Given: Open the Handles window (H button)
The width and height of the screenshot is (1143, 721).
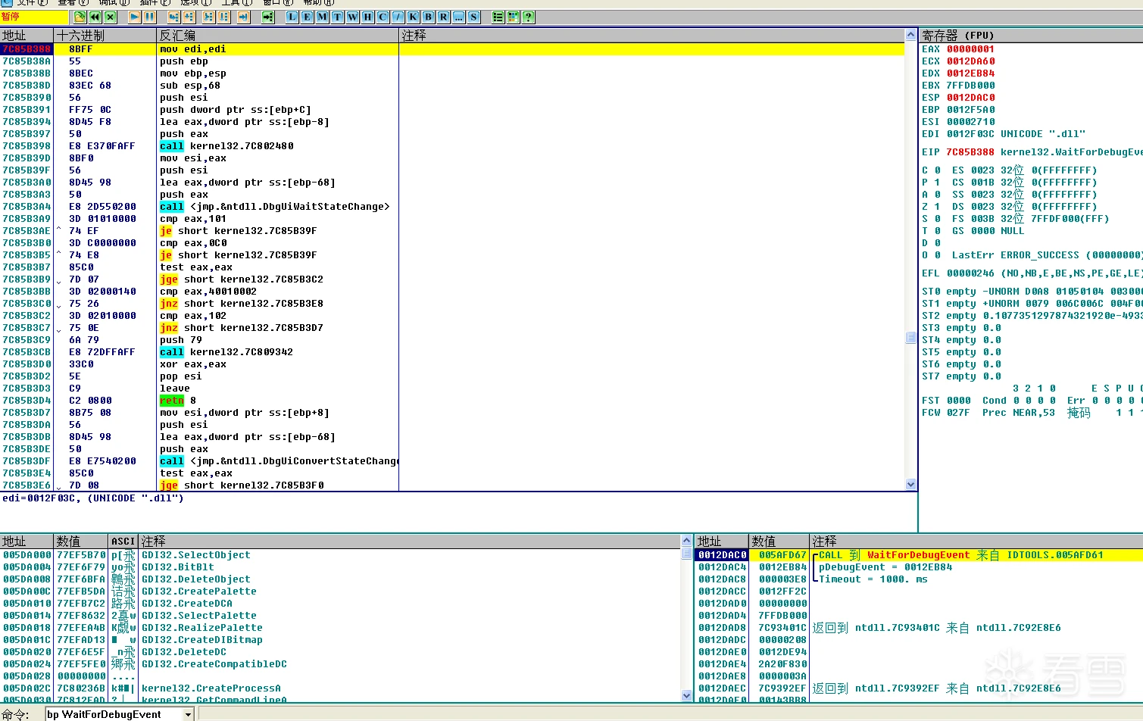Looking at the screenshot, I should (x=368, y=17).
